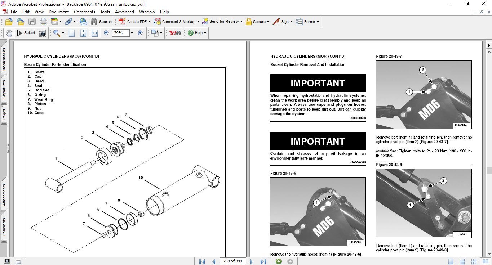Open the Send for Review dropdown
The height and width of the screenshot is (265, 492).
[x=222, y=22]
